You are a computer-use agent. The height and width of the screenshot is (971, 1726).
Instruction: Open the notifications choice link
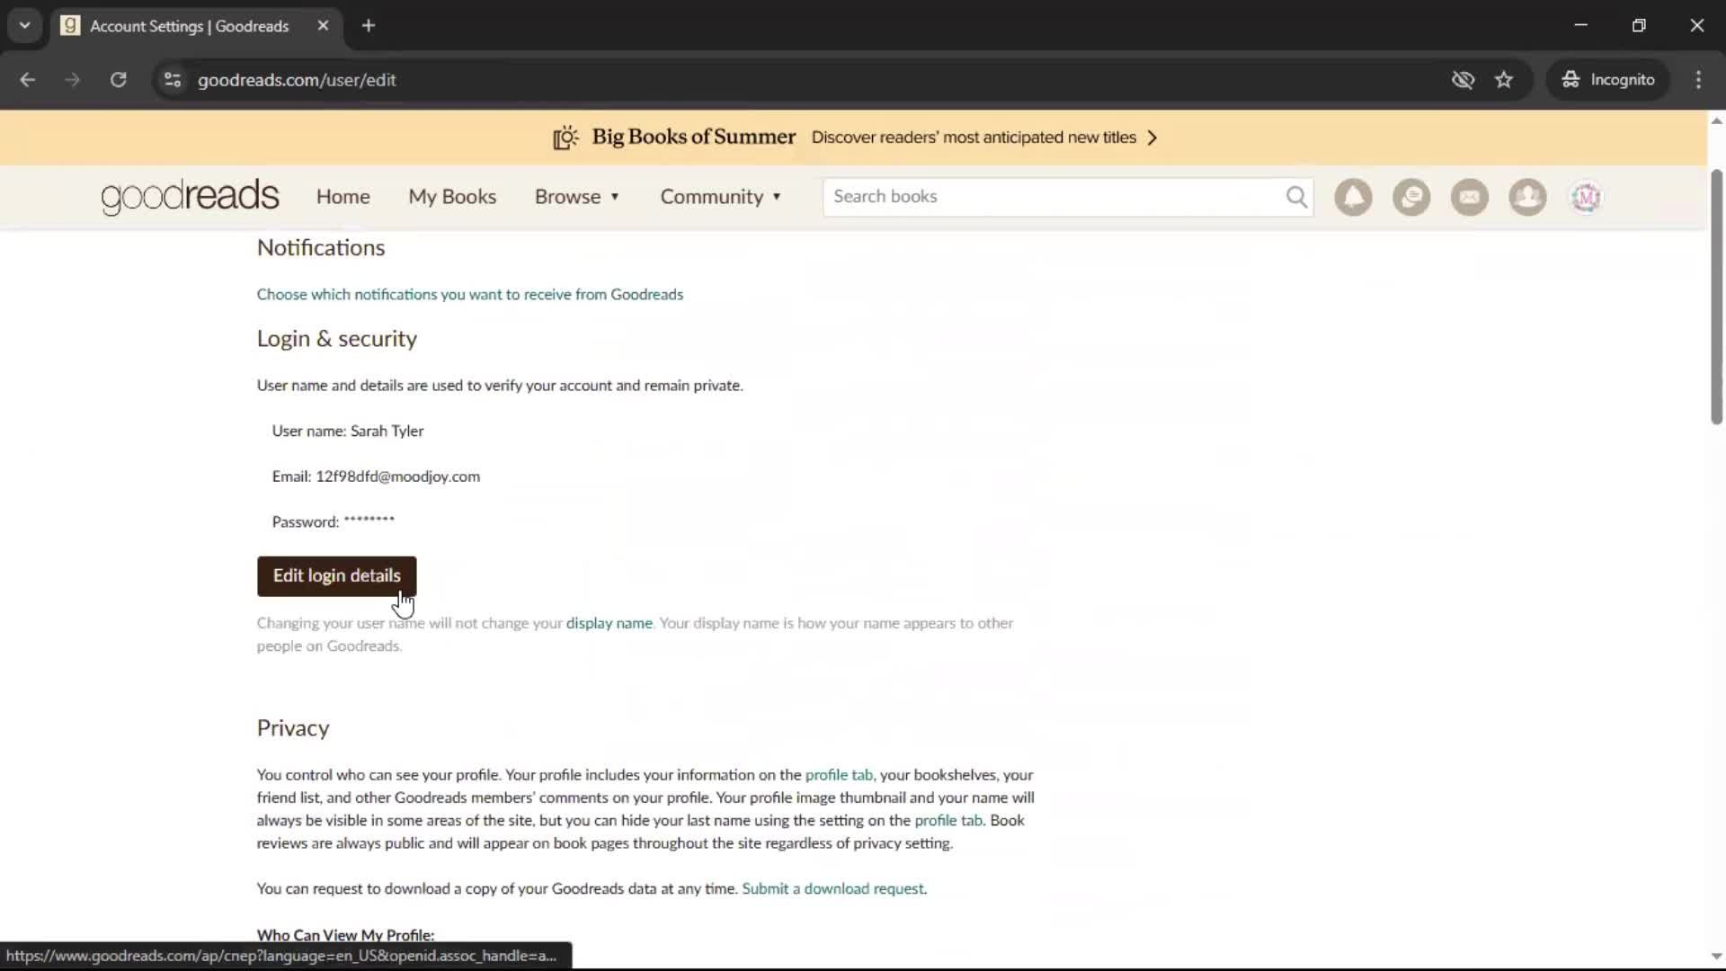tap(469, 295)
